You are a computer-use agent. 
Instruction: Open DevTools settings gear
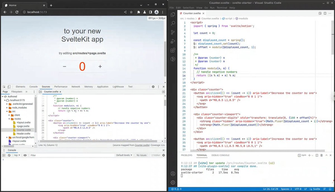point(153,87)
